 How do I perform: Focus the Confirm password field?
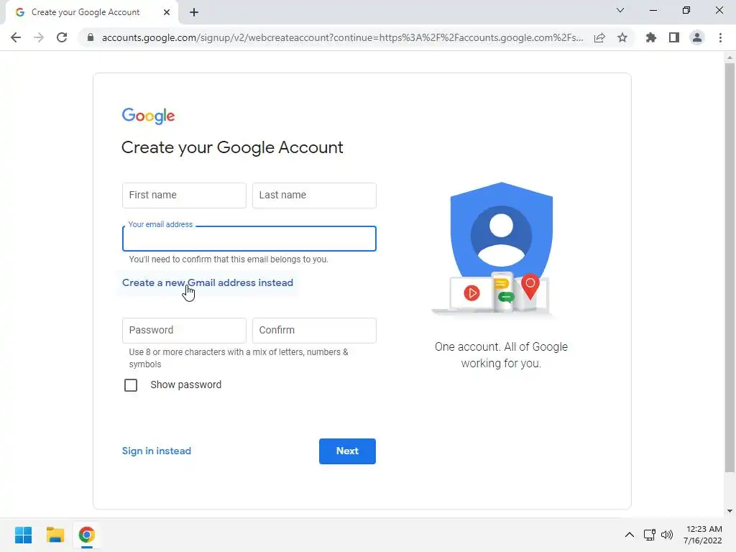coord(314,331)
